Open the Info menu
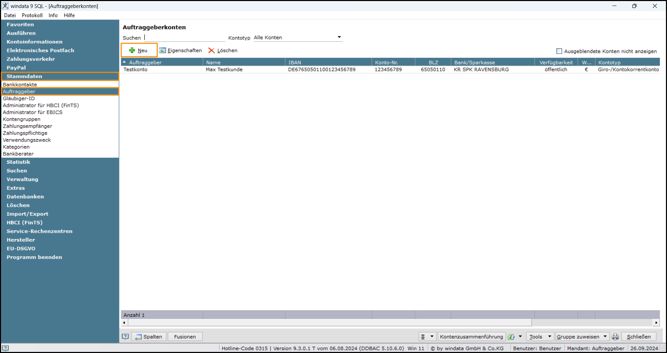The height and width of the screenshot is (353, 667). [x=53, y=15]
